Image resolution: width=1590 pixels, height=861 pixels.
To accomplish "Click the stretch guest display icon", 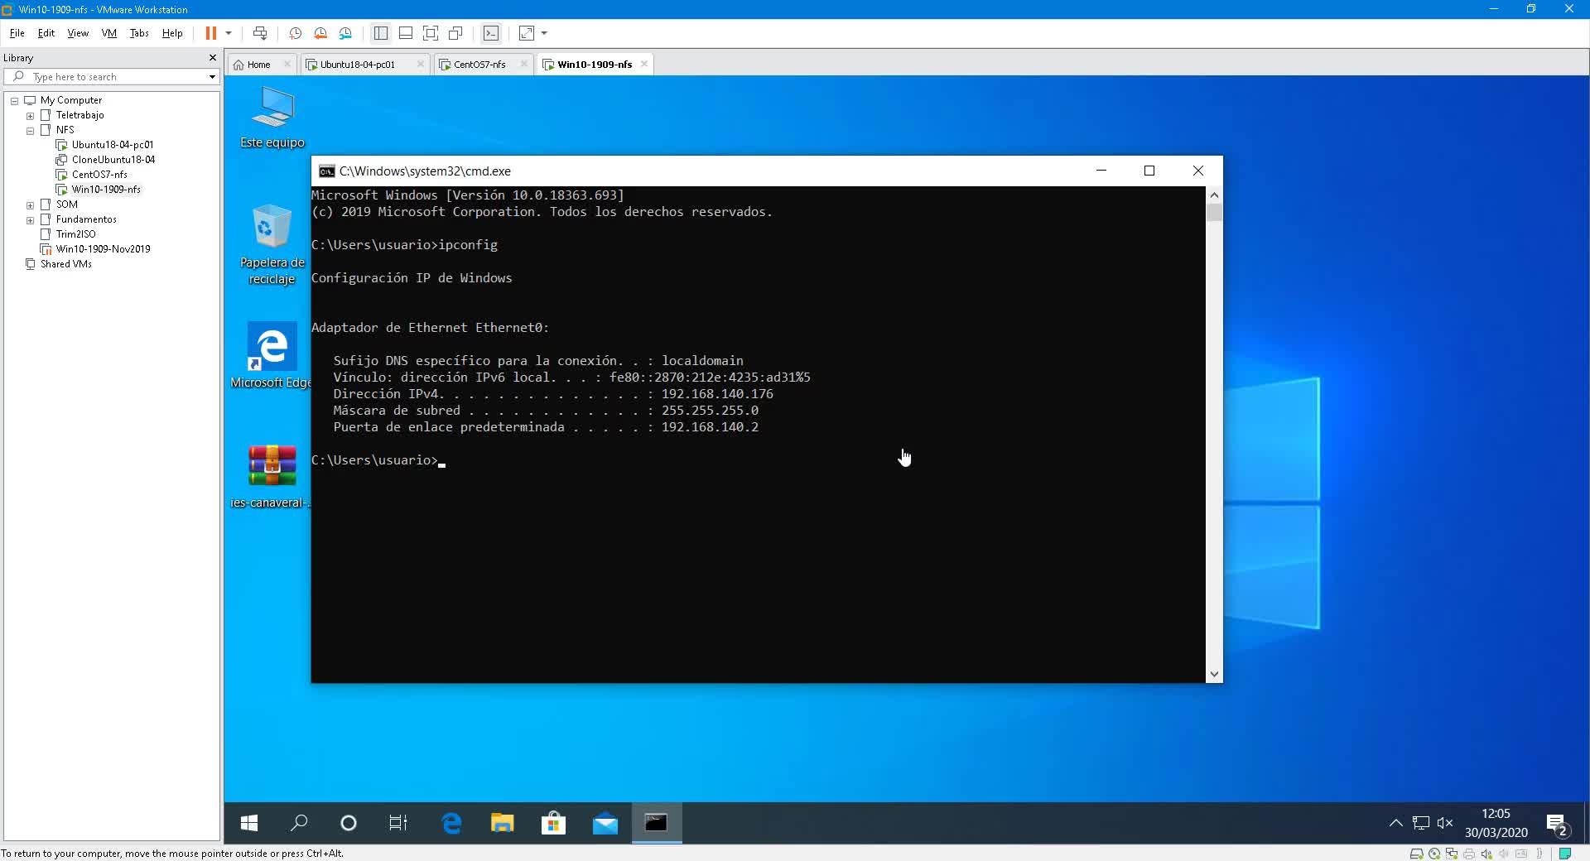I will [x=527, y=33].
